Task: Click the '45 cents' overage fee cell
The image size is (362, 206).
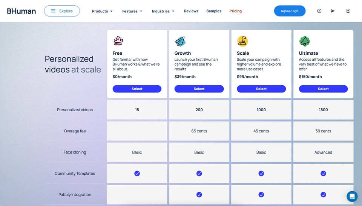Action: pos(261,131)
